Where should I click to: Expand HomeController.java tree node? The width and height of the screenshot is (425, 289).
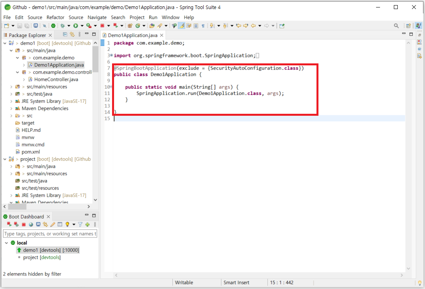point(24,80)
